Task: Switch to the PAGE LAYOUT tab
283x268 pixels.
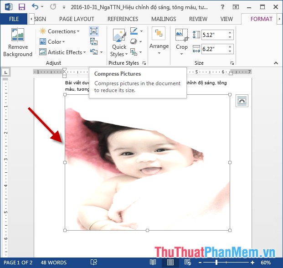Action: click(x=77, y=19)
